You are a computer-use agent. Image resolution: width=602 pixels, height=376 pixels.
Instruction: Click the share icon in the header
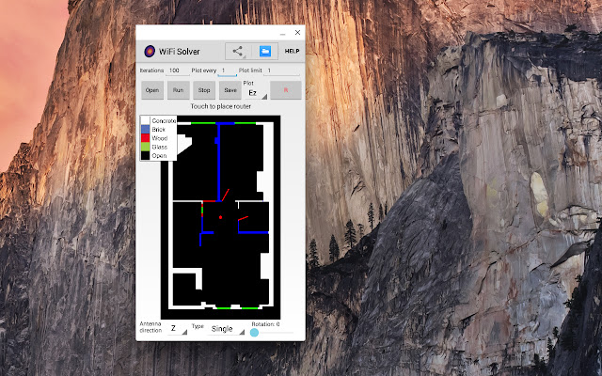click(x=238, y=51)
